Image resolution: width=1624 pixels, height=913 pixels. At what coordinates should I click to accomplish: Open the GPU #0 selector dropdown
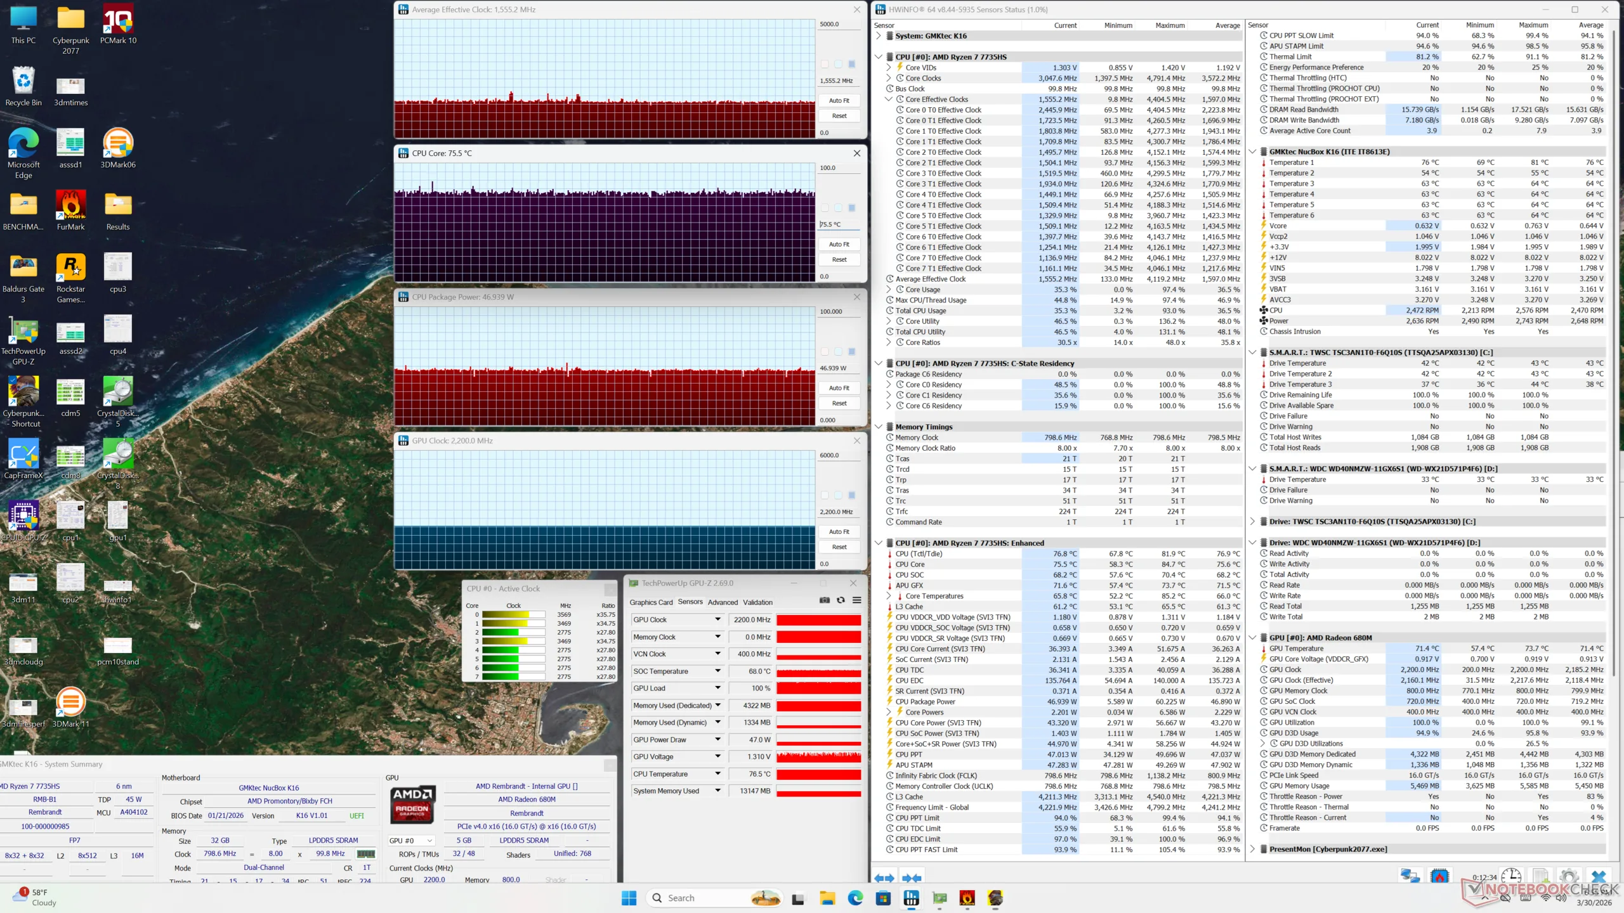429,841
